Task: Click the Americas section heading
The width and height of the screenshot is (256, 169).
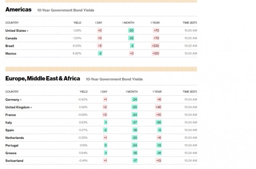Action: point(18,10)
